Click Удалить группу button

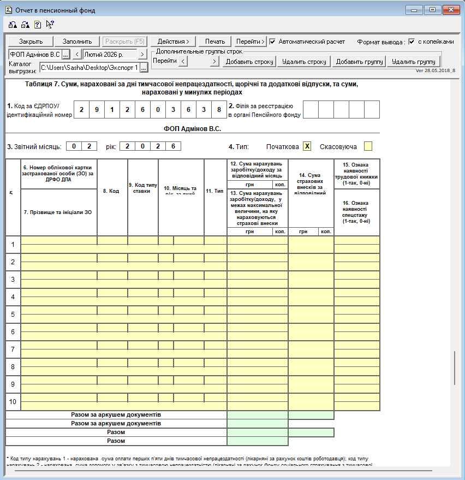[413, 62]
